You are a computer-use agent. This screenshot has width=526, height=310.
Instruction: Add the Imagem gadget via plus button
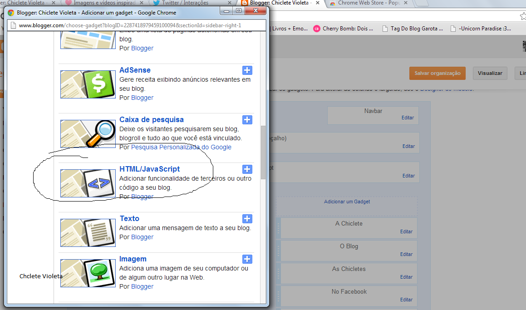[x=247, y=259]
